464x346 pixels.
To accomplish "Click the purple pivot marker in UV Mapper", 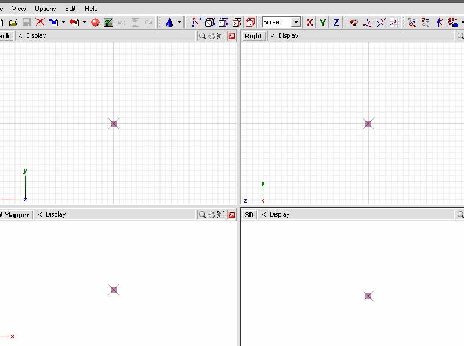I will pos(114,290).
